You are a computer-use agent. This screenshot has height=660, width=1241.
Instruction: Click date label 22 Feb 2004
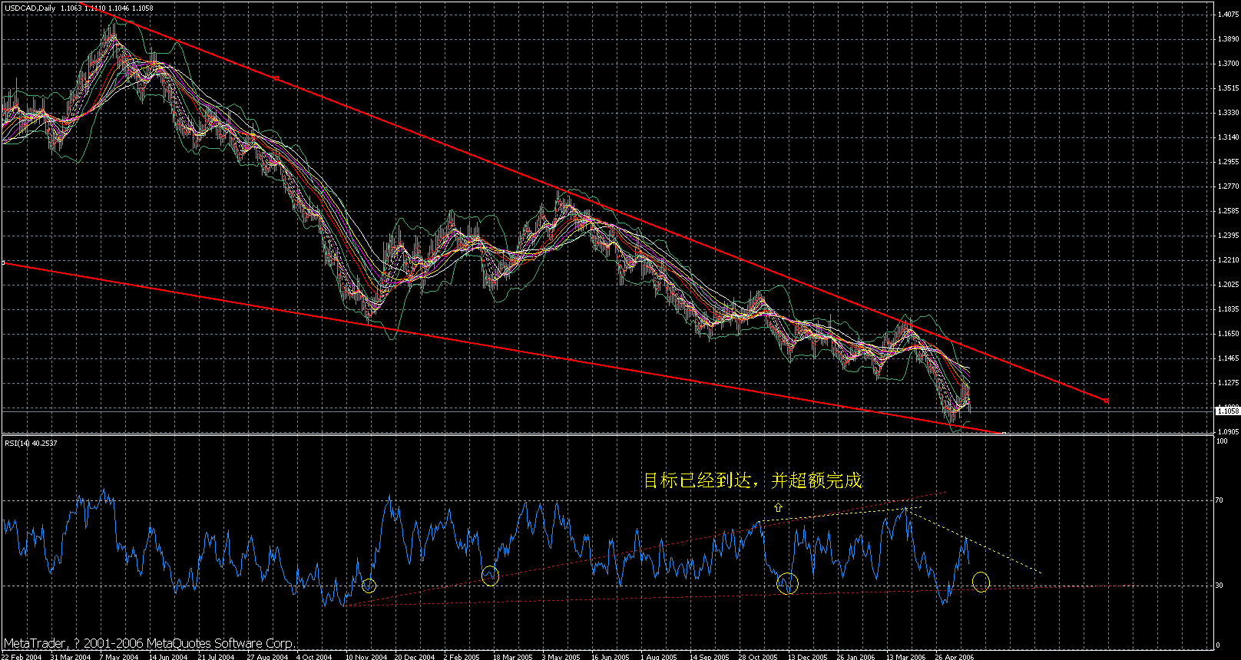coord(20,656)
